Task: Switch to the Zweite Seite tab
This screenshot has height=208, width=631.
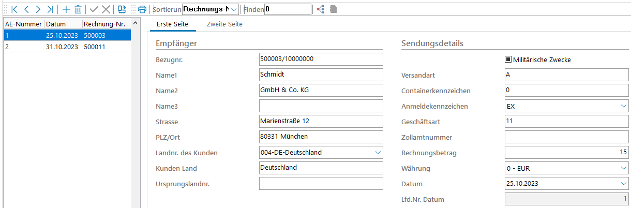Action: (224, 24)
